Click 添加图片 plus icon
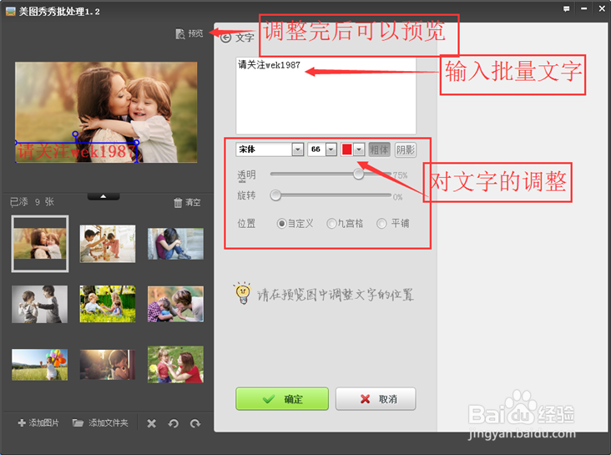 pos(22,422)
